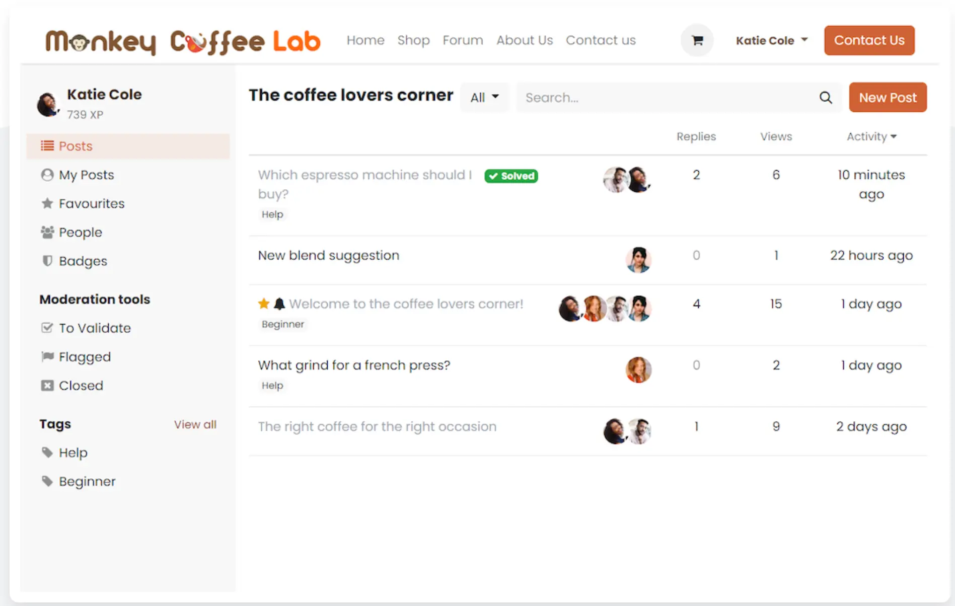Click the Monkey Coffee Lab logo
The image size is (955, 606).
coord(183,41)
